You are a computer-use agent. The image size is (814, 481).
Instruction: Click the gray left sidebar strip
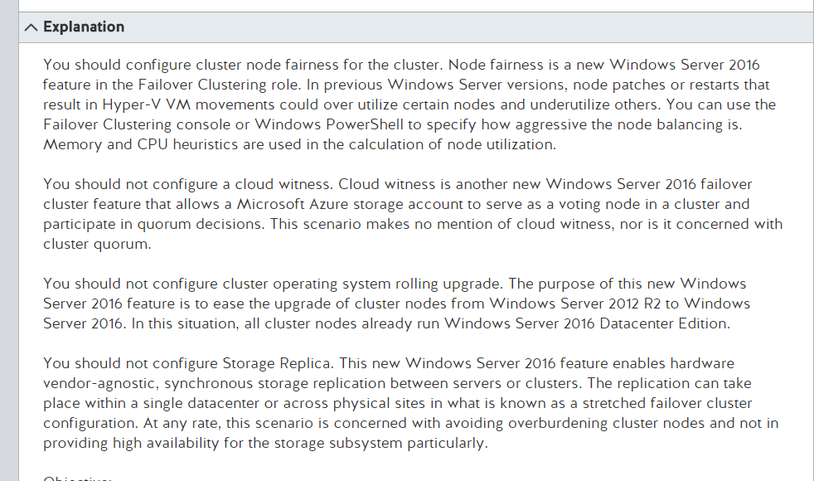pos(9,240)
